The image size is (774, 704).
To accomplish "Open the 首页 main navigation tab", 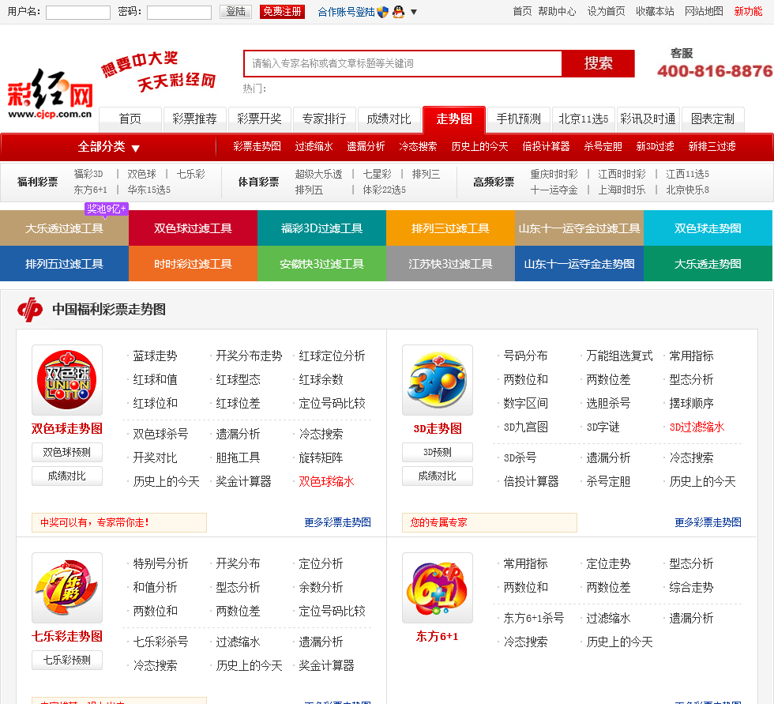I will coord(130,119).
